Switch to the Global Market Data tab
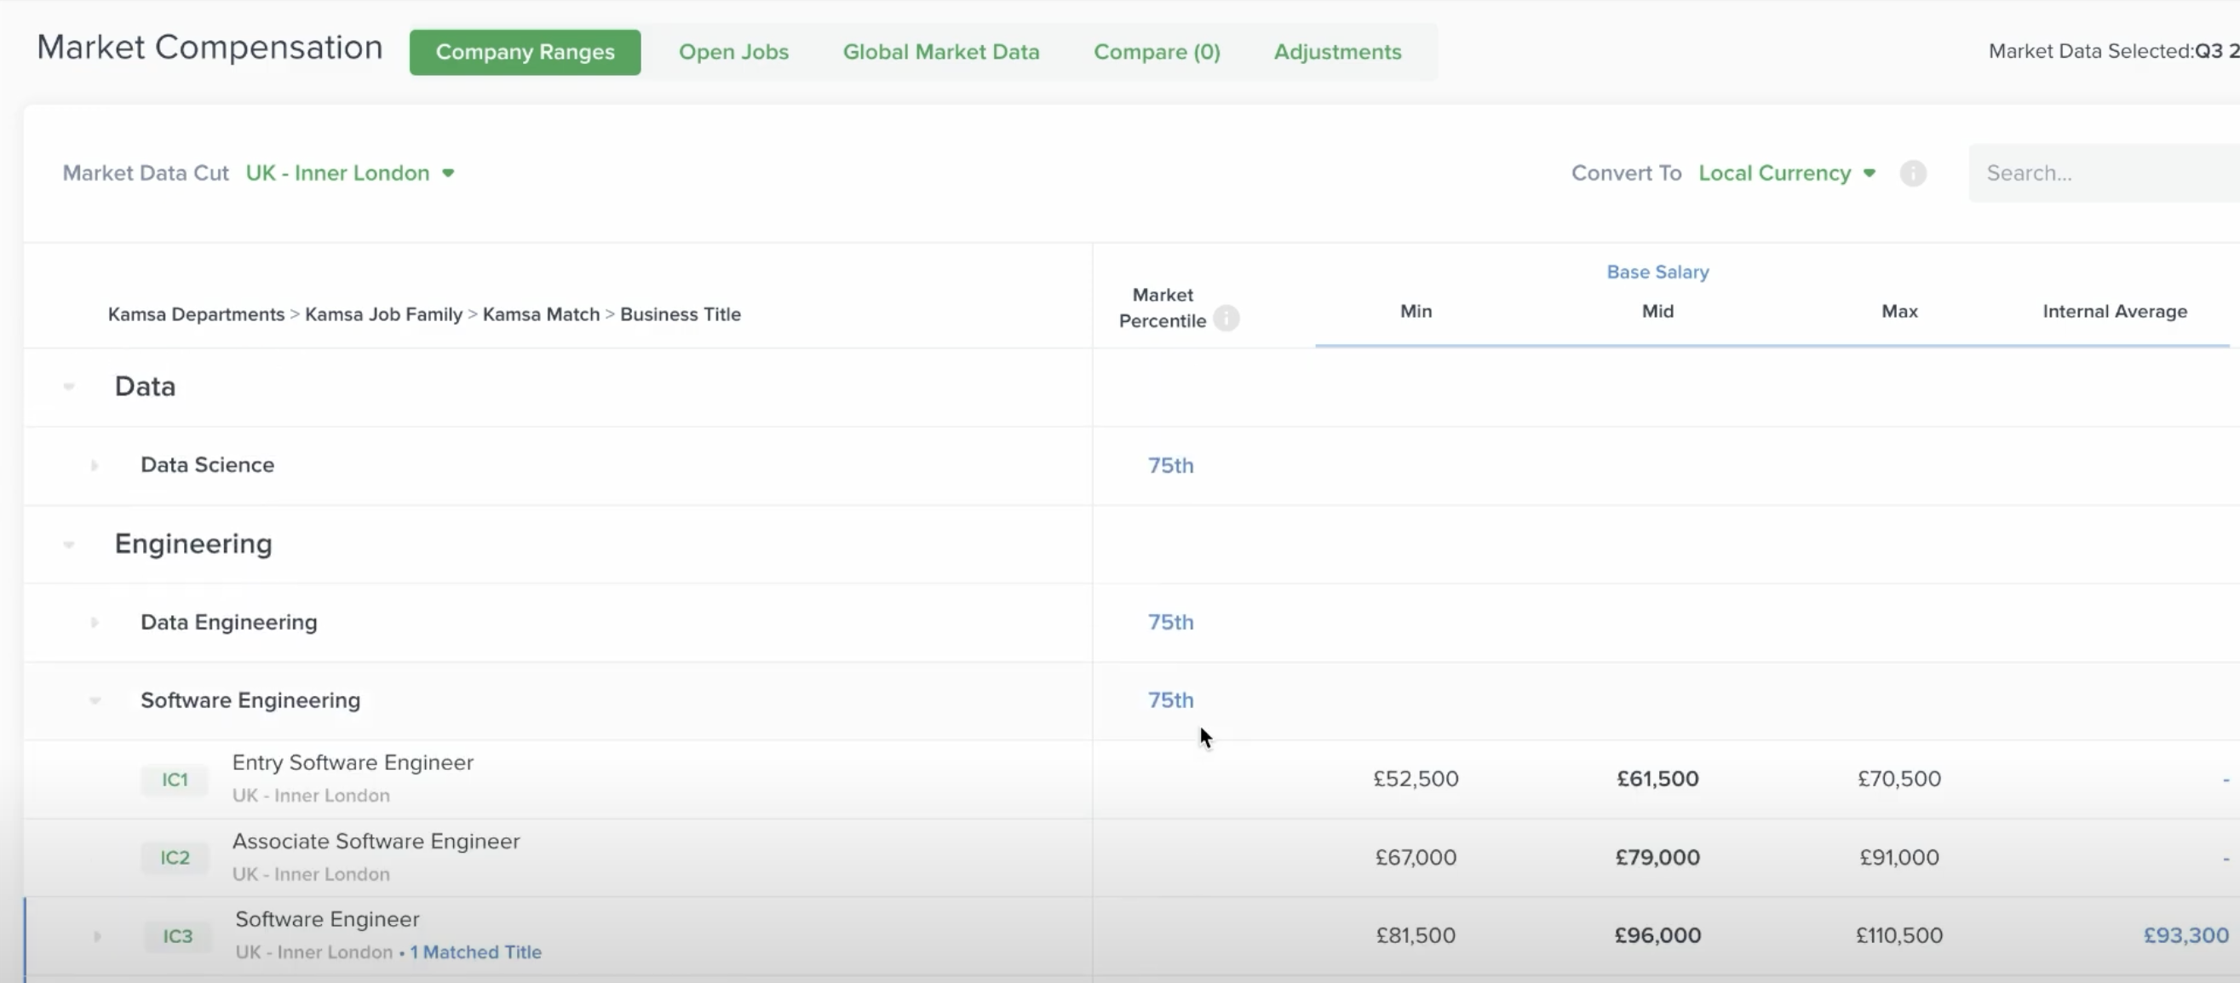2240x983 pixels. [941, 52]
